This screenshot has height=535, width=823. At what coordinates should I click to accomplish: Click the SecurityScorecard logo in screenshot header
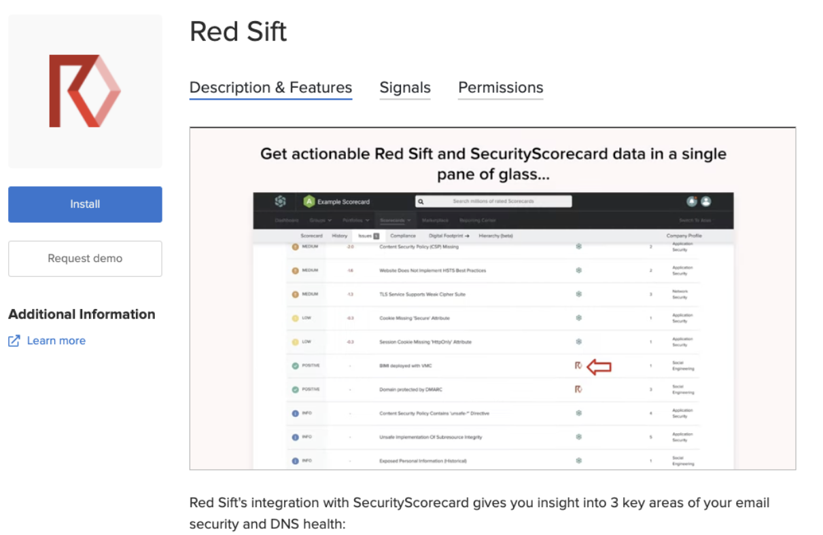(x=280, y=202)
